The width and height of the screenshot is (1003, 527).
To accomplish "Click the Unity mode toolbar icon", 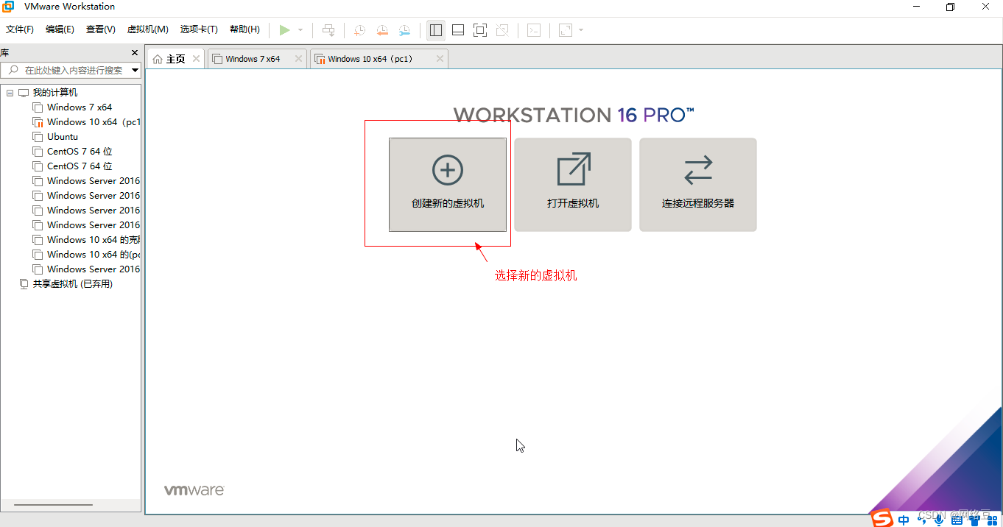I will pos(502,30).
